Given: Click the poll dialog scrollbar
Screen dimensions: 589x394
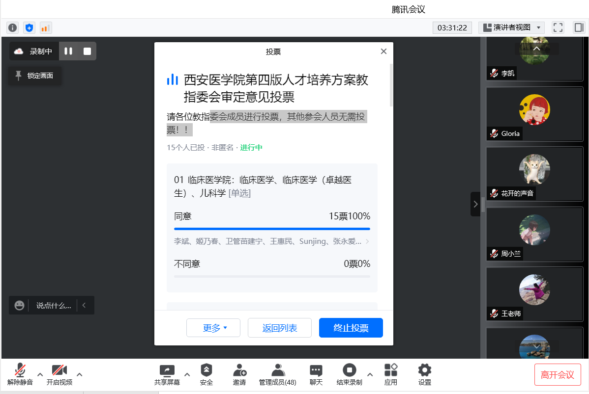Looking at the screenshot, I should (x=391, y=86).
